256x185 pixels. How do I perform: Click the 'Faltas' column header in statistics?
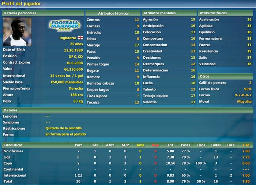pyautogui.click(x=216, y=145)
